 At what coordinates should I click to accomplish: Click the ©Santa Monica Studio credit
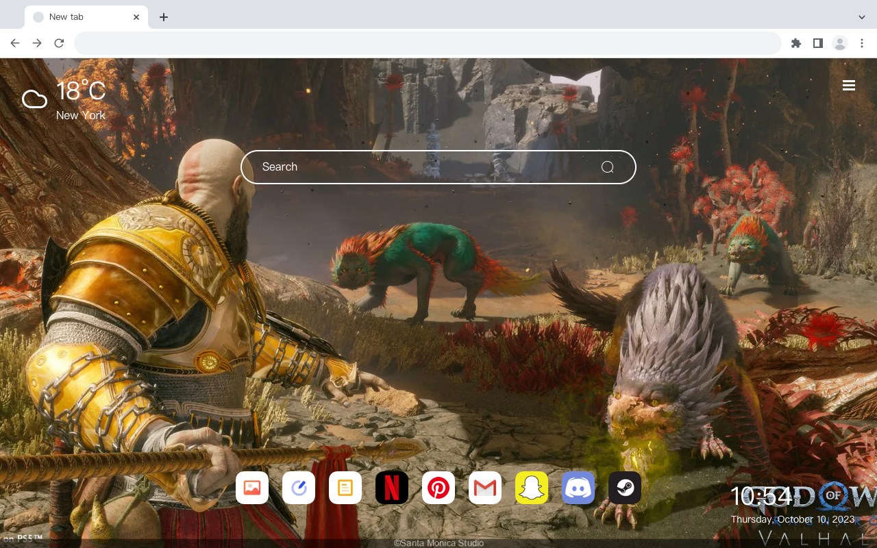click(438, 543)
